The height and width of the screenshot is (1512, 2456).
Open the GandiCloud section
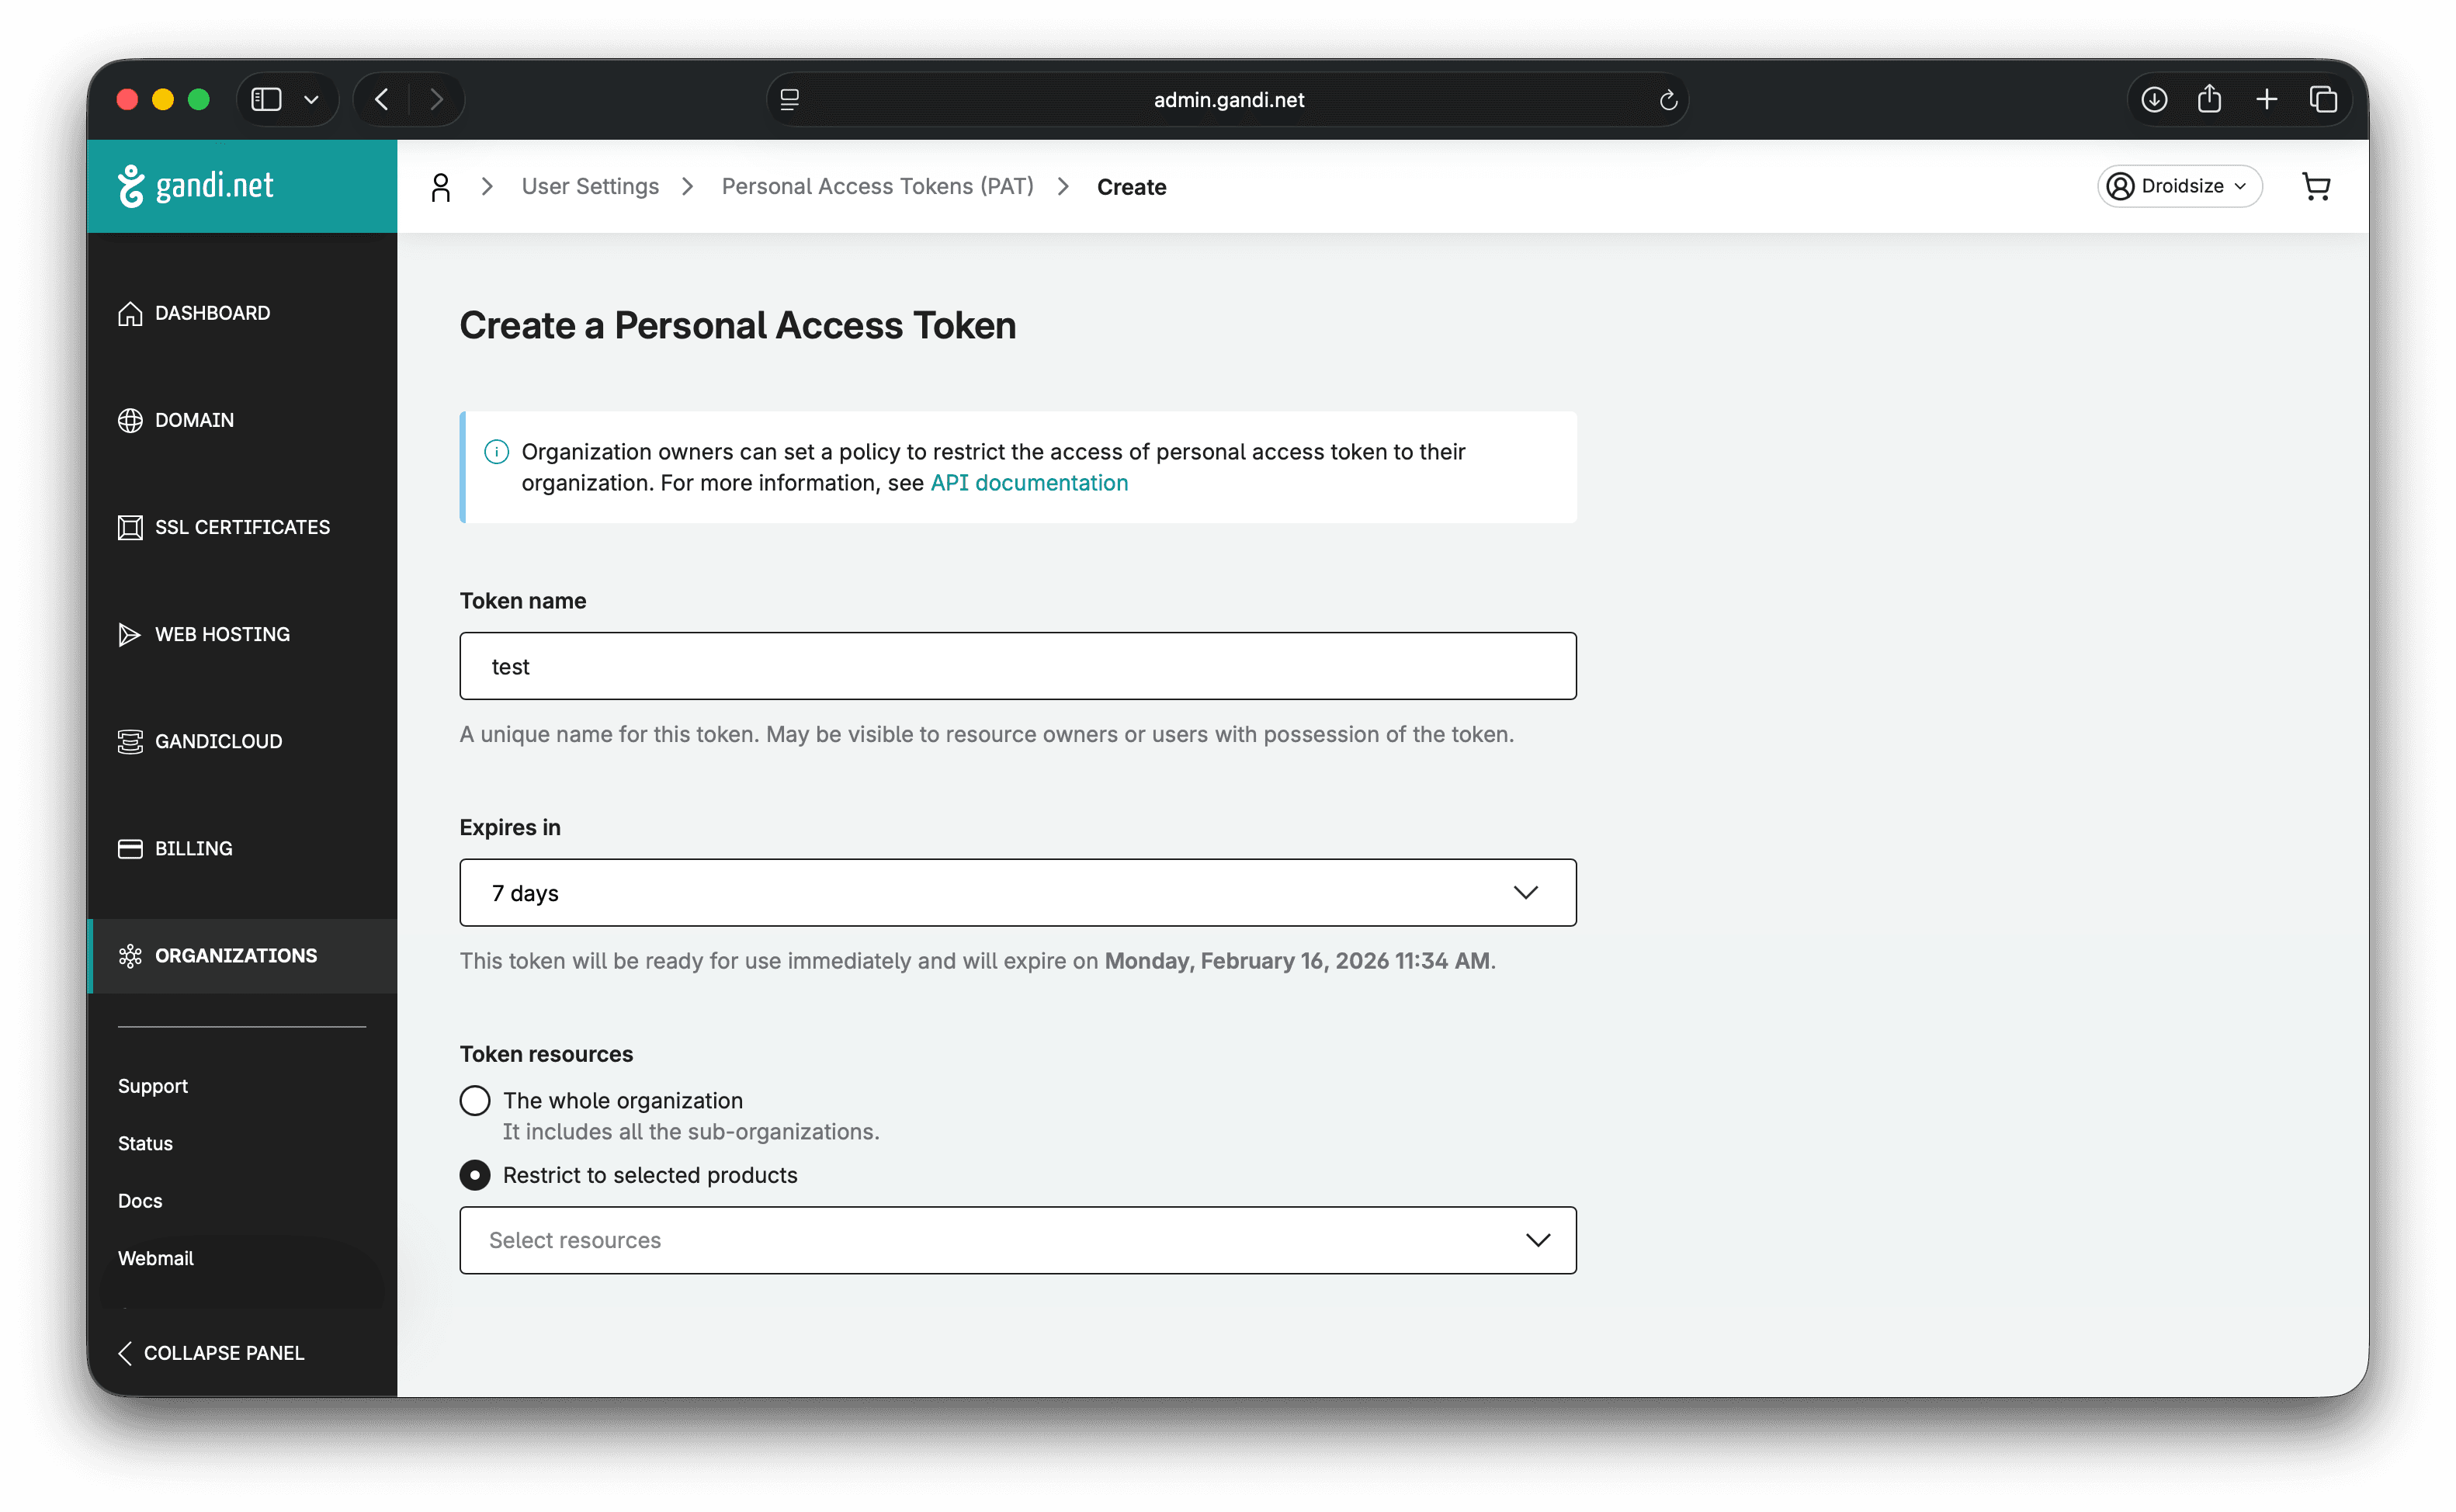219,741
